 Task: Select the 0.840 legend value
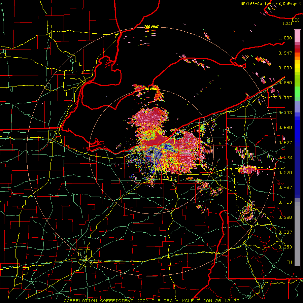pyautogui.click(x=285, y=83)
